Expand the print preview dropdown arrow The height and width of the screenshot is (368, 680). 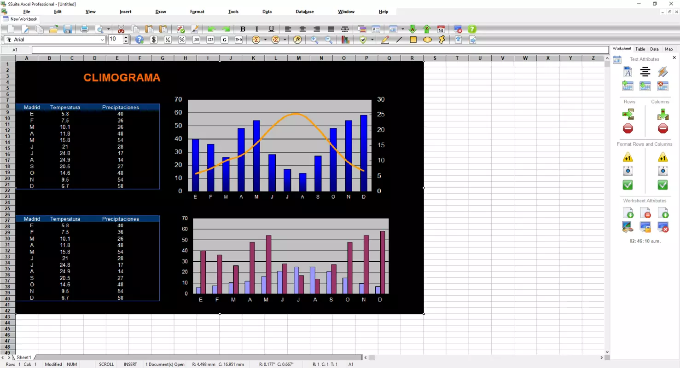[109, 29]
